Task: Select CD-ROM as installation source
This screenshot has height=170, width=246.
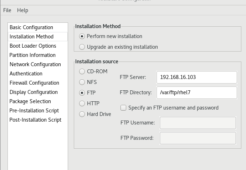Action: coord(82,71)
